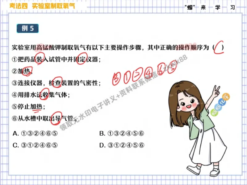The width and height of the screenshot is (247, 185).
Task: Select answer option B ①③②④⑤⑥
Action: coord(122,134)
